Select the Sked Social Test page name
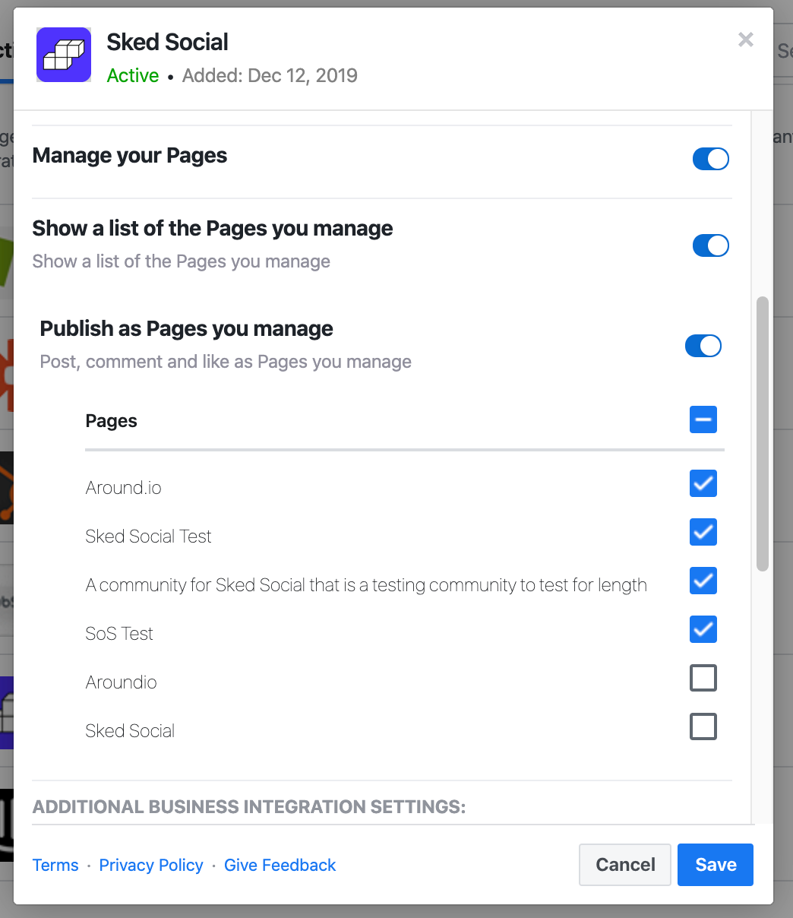Image resolution: width=793 pixels, height=918 pixels. [x=148, y=537]
